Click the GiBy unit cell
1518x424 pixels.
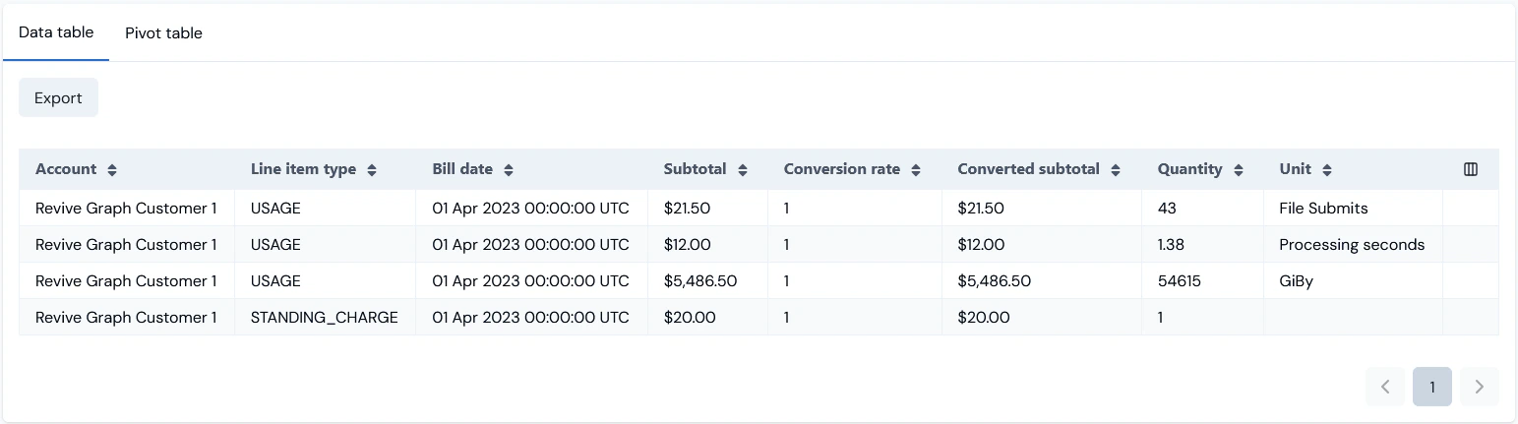1296,281
